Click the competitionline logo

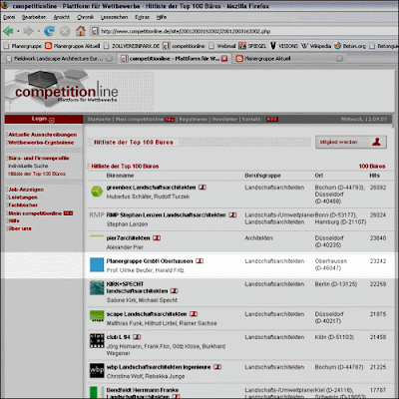click(x=67, y=91)
